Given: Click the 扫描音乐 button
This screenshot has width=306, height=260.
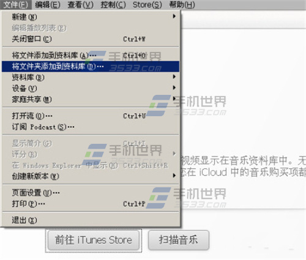Looking at the screenshot, I should (x=179, y=240).
